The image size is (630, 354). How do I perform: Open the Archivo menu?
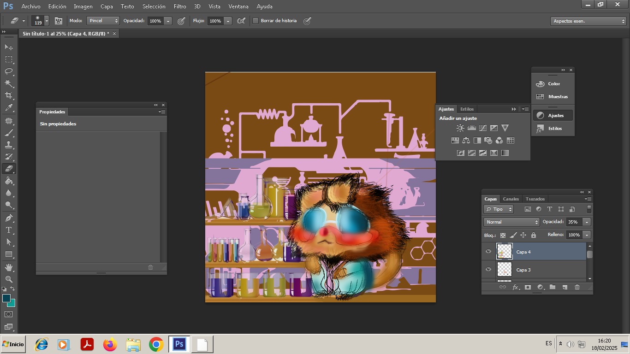tap(31, 6)
